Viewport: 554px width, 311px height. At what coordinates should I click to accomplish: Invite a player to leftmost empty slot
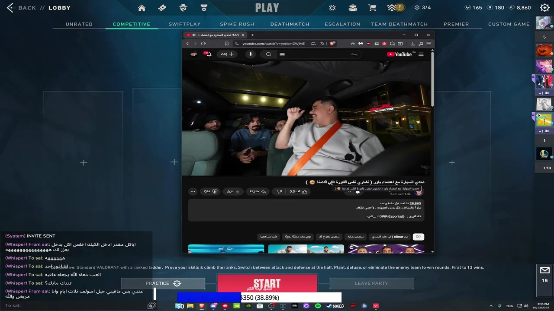84,162
